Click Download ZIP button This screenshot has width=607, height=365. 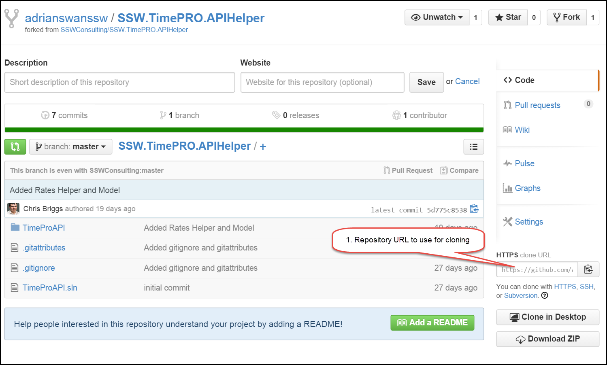[547, 339]
